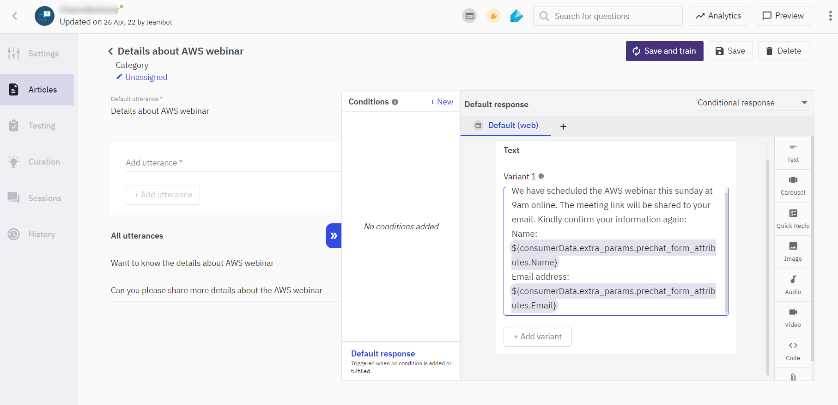Viewport: 838px width, 405px height.
Task: Click the attachment paperclip component icon
Action: tap(793, 376)
